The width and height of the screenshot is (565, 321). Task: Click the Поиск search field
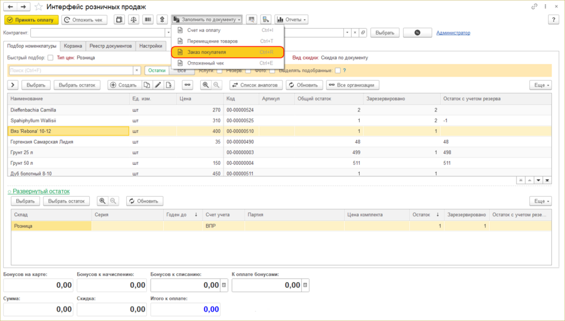tap(70, 71)
